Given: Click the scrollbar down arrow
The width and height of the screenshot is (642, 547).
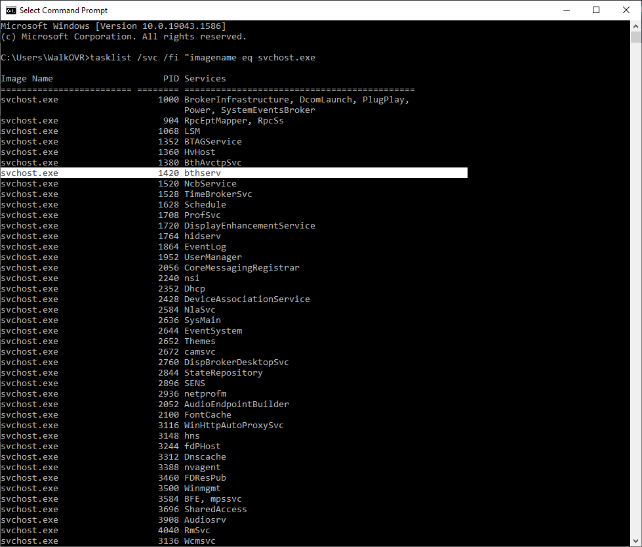Looking at the screenshot, I should (635, 540).
